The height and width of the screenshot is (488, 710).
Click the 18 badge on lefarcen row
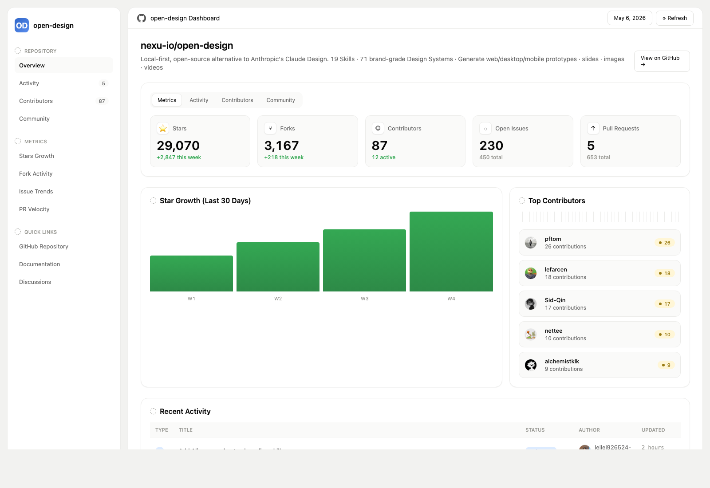664,273
